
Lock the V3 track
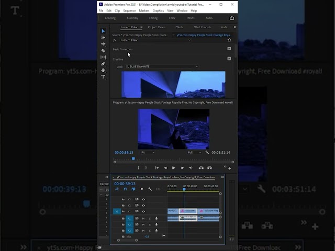tap(124, 199)
